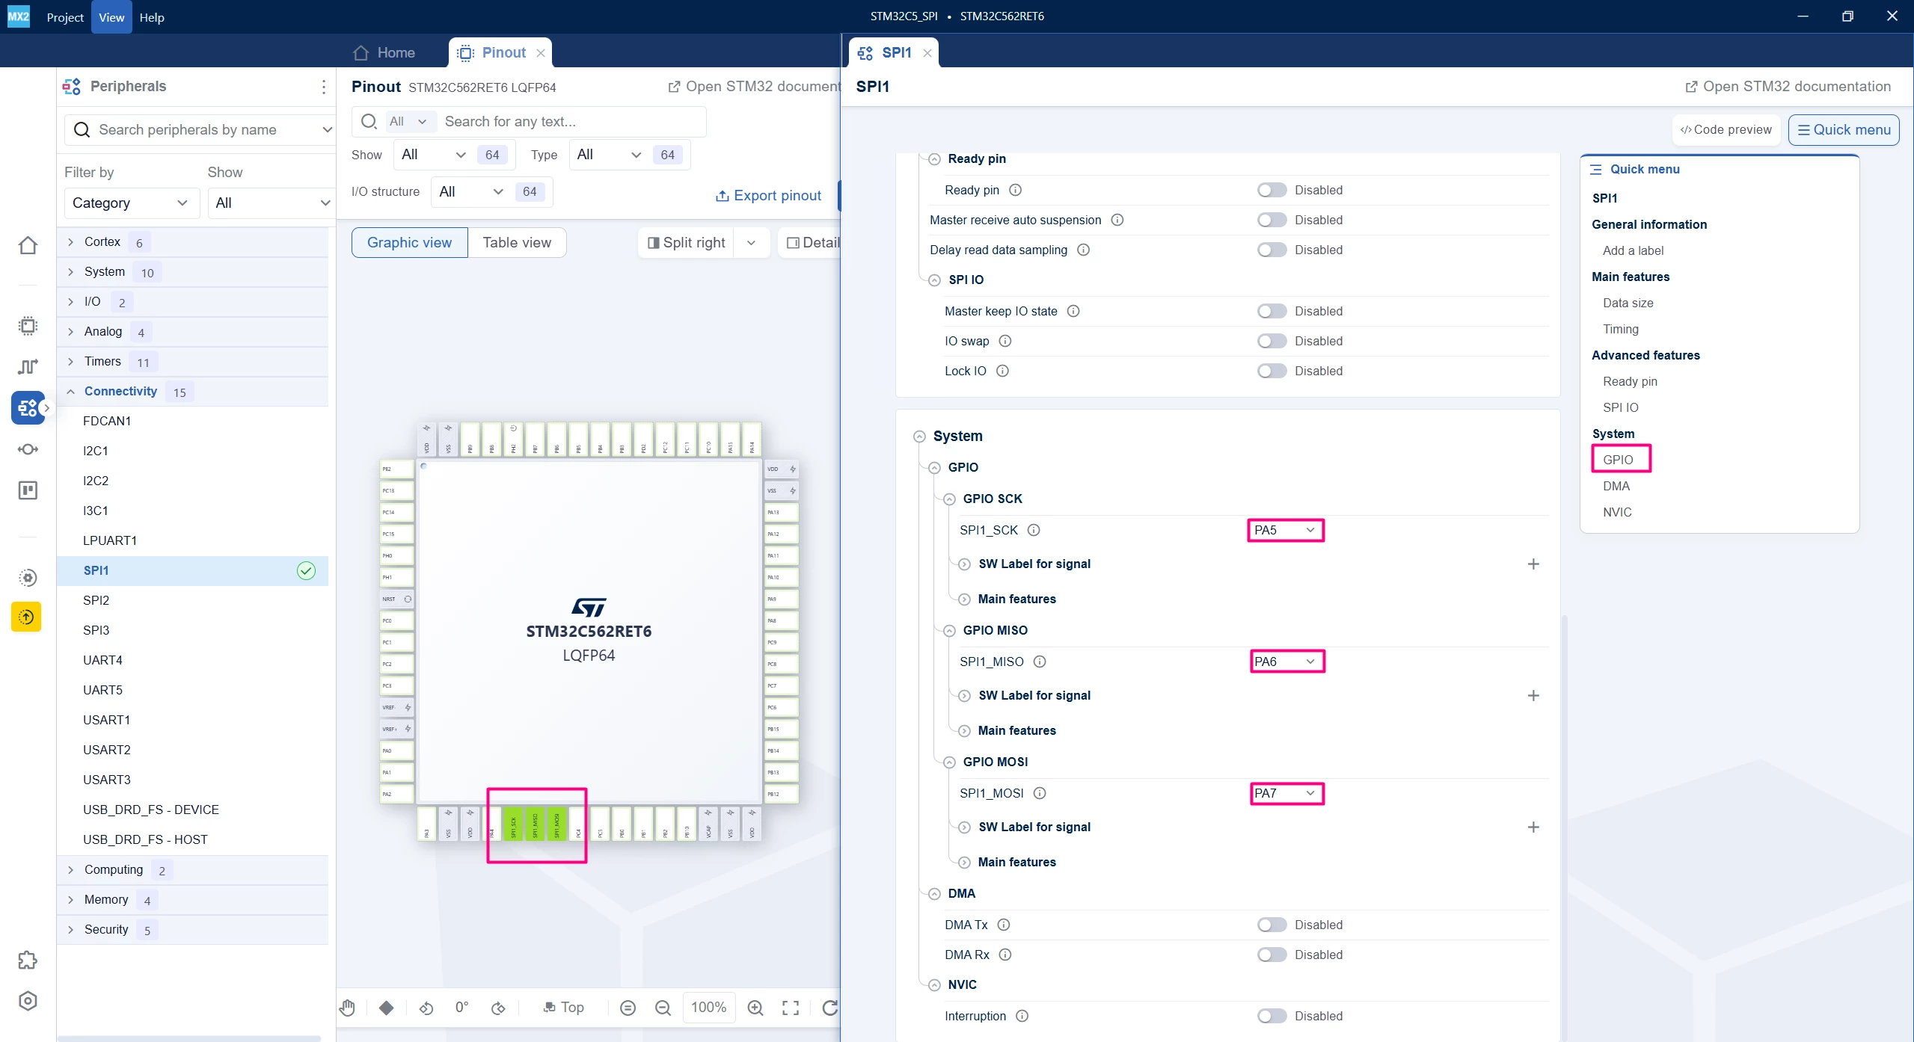Select the hand pan tool
Screen dimensions: 1914x1042
click(348, 1008)
